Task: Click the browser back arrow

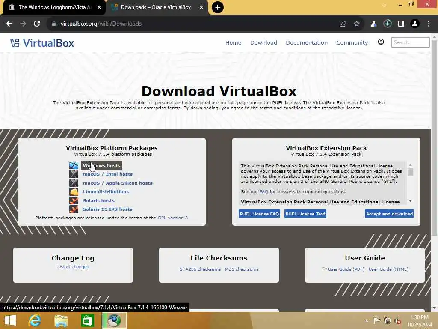Action: click(9, 24)
